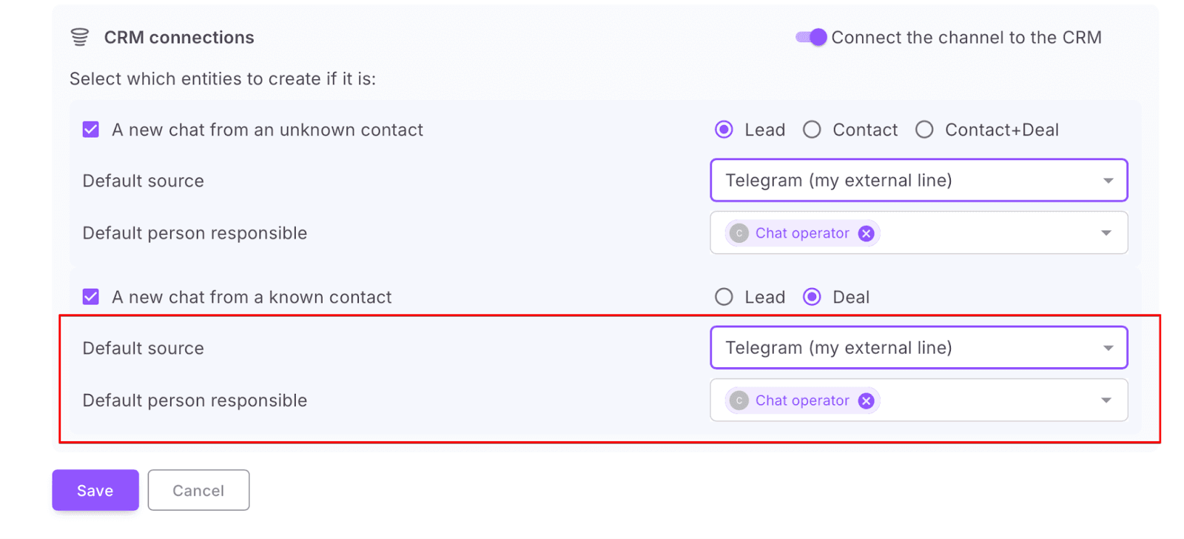Expand Default person responsible for unknown contact
This screenshot has width=1184, height=539.
tap(1106, 233)
